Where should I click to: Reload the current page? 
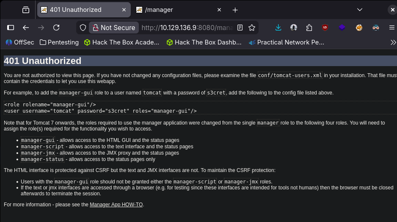(56, 28)
